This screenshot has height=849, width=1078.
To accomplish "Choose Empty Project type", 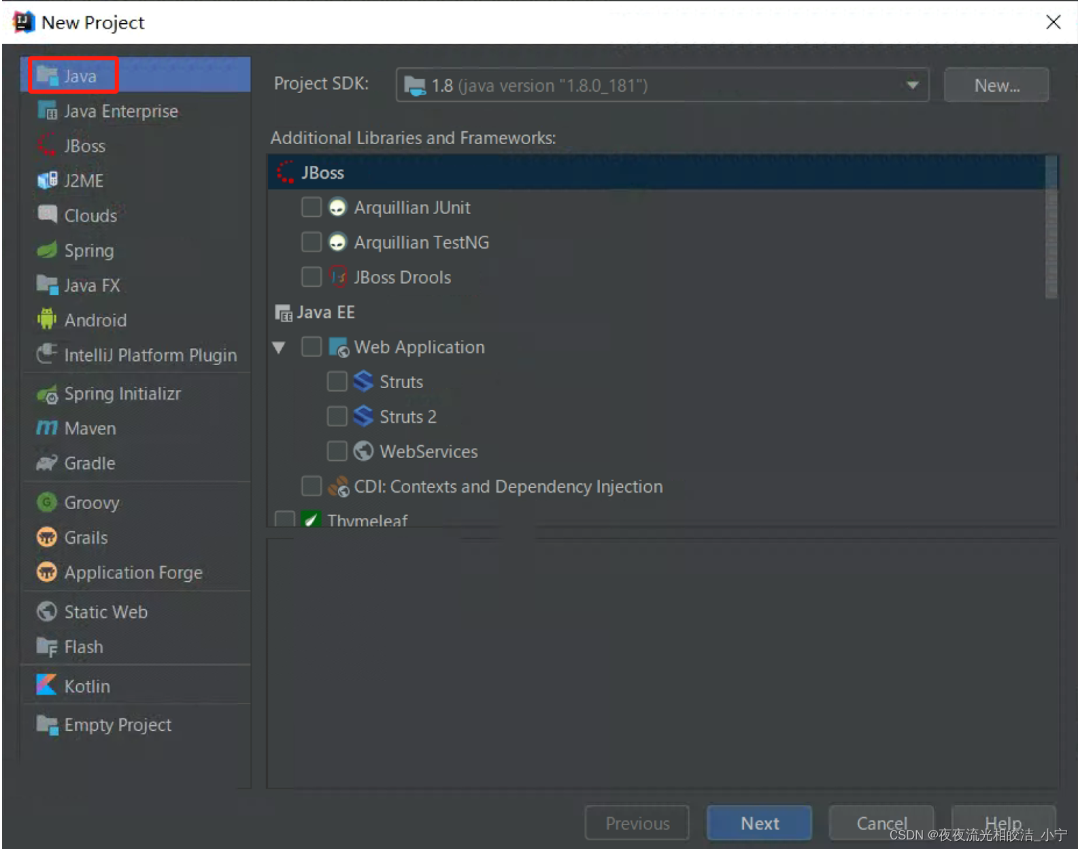I will pyautogui.click(x=136, y=725).
